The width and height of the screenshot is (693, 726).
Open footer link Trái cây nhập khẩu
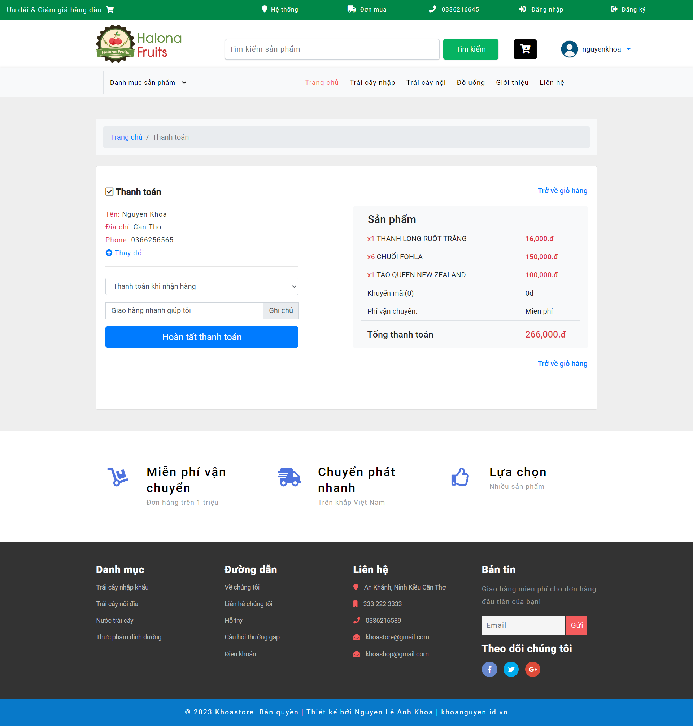coord(122,587)
